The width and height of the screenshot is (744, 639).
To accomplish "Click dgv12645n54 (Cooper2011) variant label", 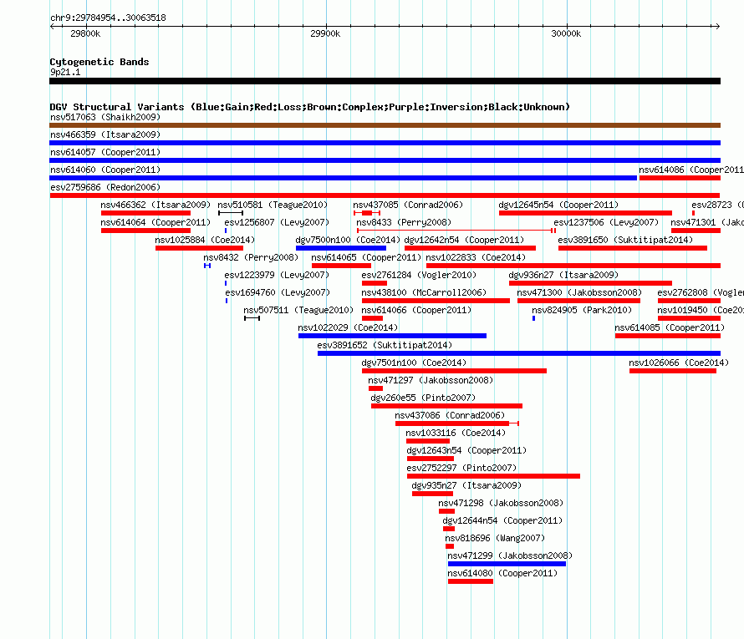I will pyautogui.click(x=558, y=205).
